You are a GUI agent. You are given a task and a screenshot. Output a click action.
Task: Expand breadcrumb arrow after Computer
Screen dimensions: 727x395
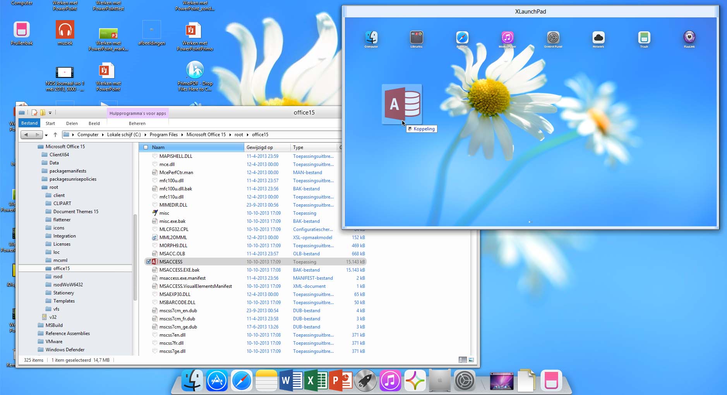click(x=103, y=135)
